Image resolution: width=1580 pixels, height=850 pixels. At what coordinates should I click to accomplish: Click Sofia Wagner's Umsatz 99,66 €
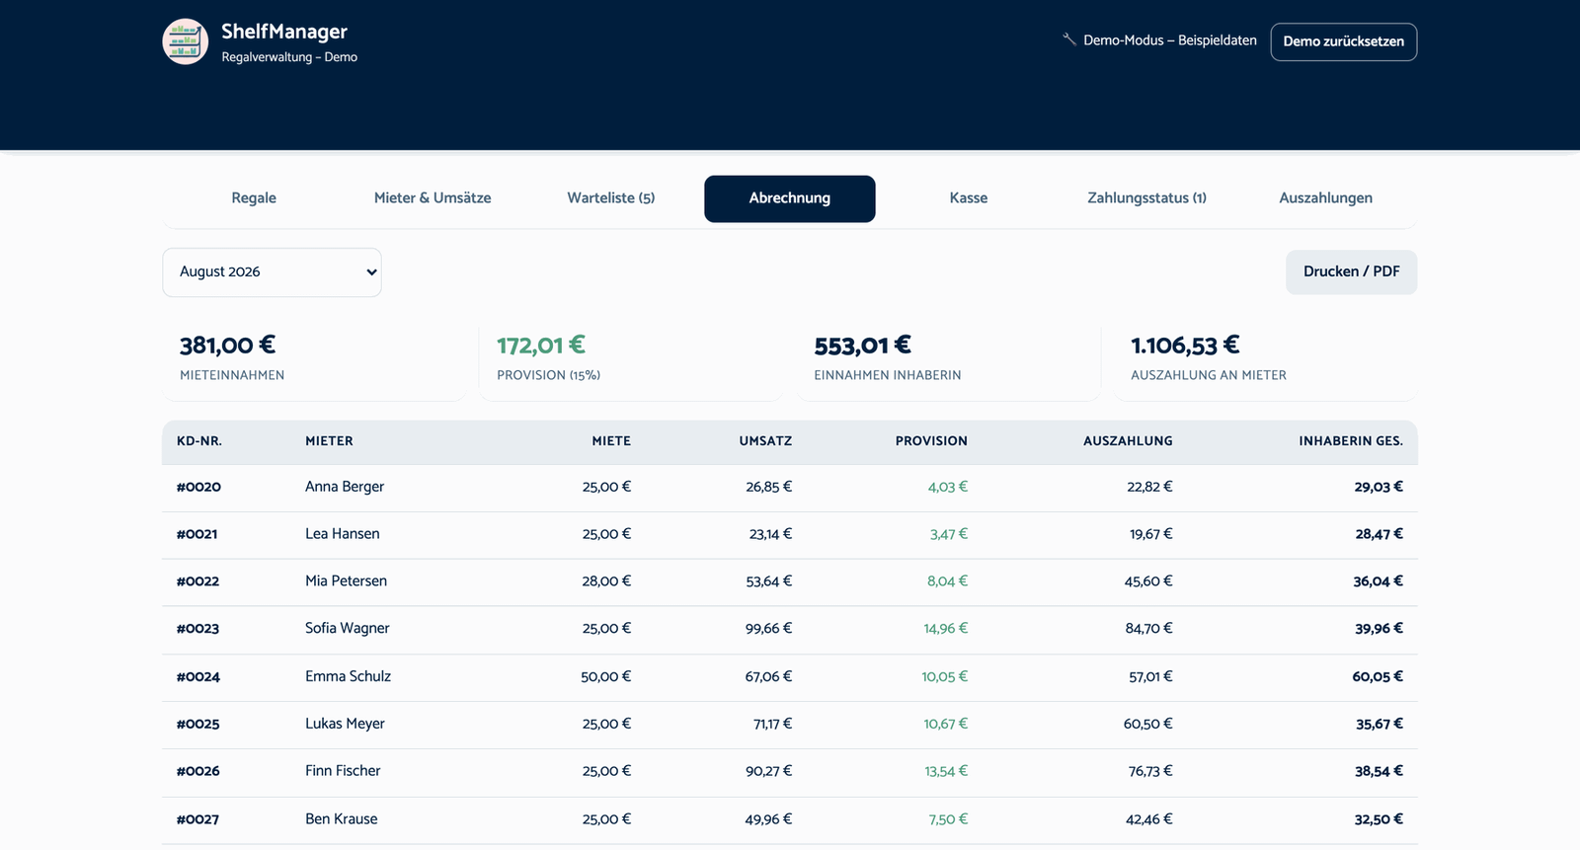pos(768,629)
